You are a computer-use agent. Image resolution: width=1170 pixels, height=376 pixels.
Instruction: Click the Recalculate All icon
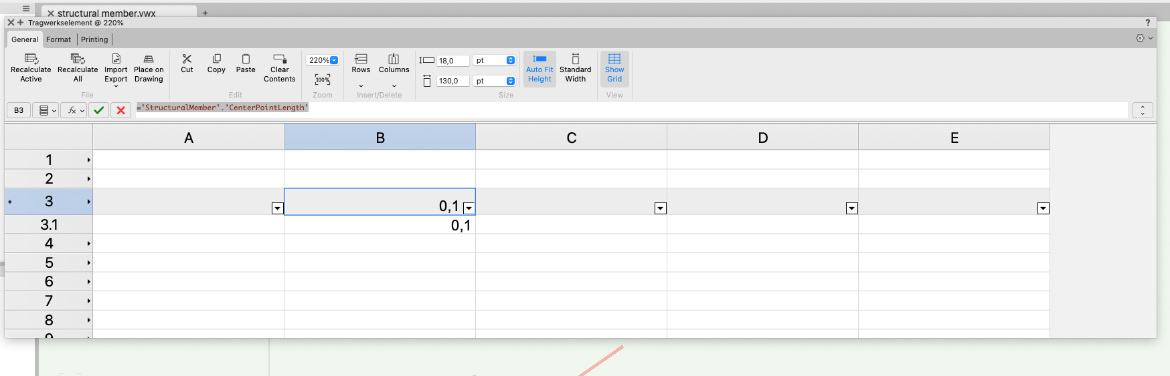pos(78,59)
